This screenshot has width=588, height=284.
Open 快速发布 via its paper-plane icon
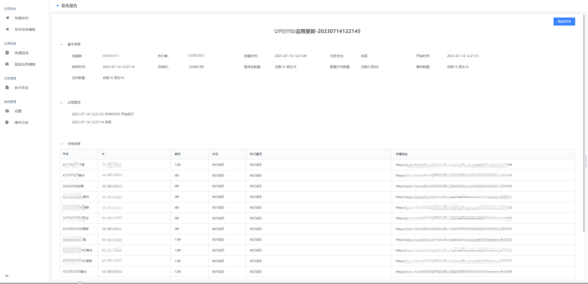point(7,17)
